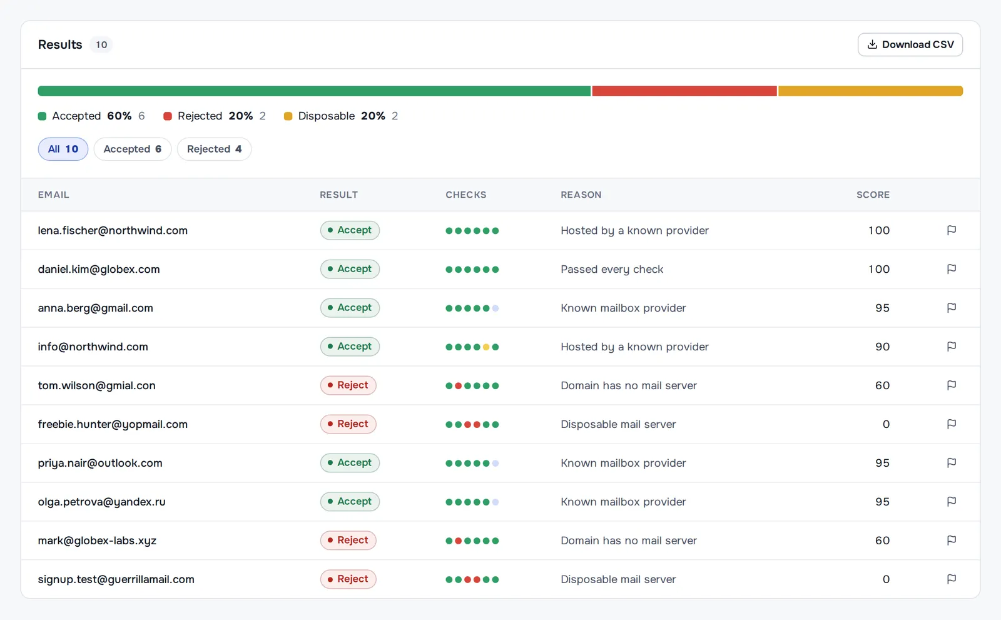Click 'Passed every check' reason text
Screen dimensions: 1001x620
tap(612, 269)
